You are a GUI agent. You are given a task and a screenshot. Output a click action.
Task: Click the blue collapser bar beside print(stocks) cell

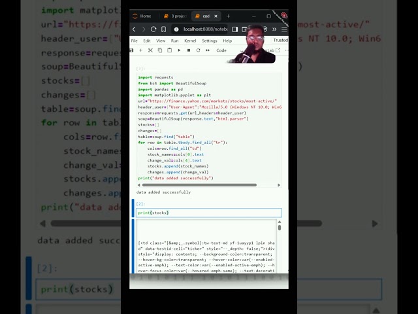(133, 208)
